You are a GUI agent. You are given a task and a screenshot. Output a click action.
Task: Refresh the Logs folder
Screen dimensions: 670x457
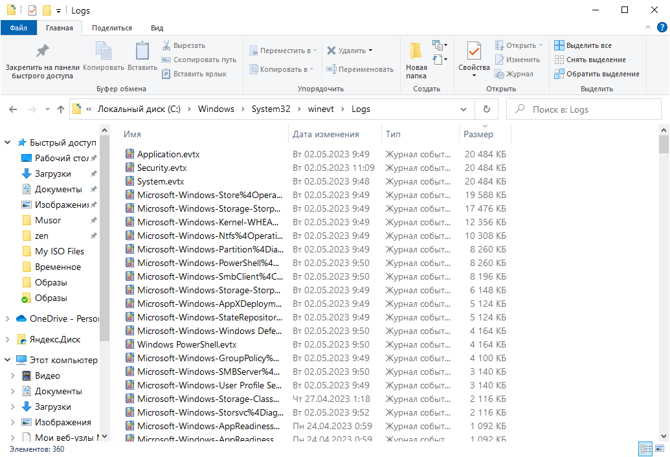pyautogui.click(x=486, y=109)
